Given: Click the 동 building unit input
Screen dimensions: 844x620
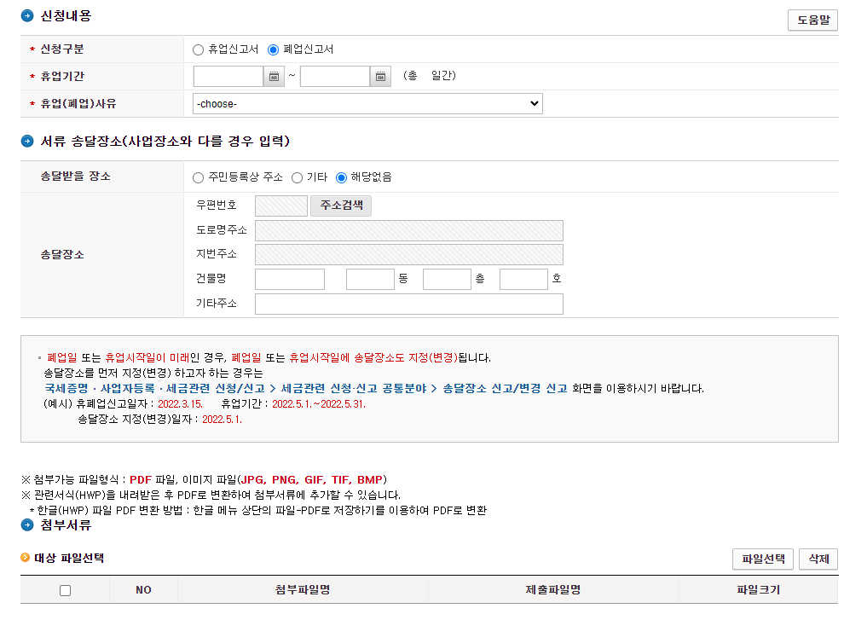Looking at the screenshot, I should [370, 278].
